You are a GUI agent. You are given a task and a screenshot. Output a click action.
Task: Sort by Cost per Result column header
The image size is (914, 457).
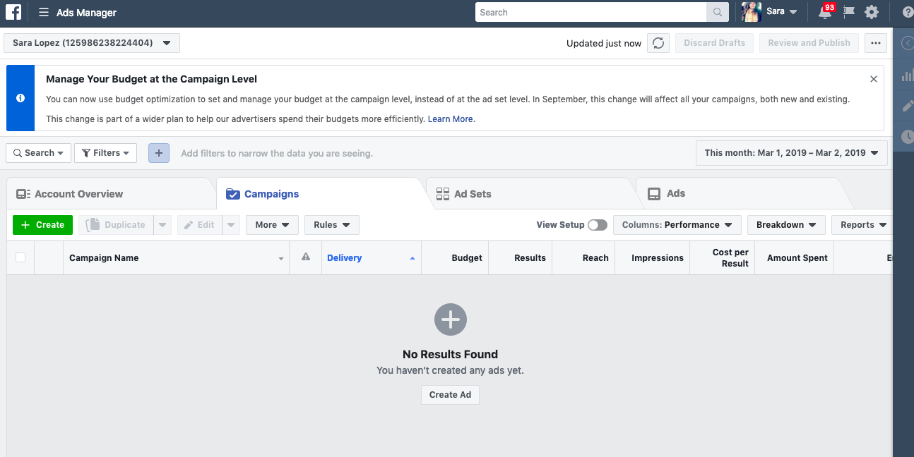point(723,258)
